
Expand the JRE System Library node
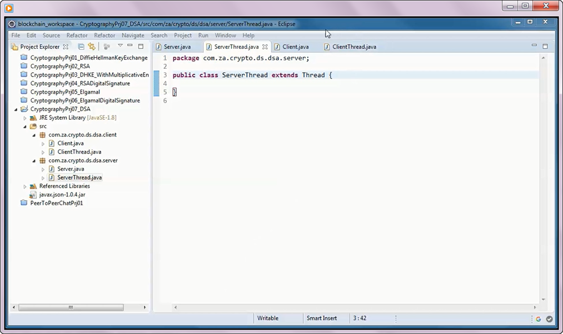[25, 118]
